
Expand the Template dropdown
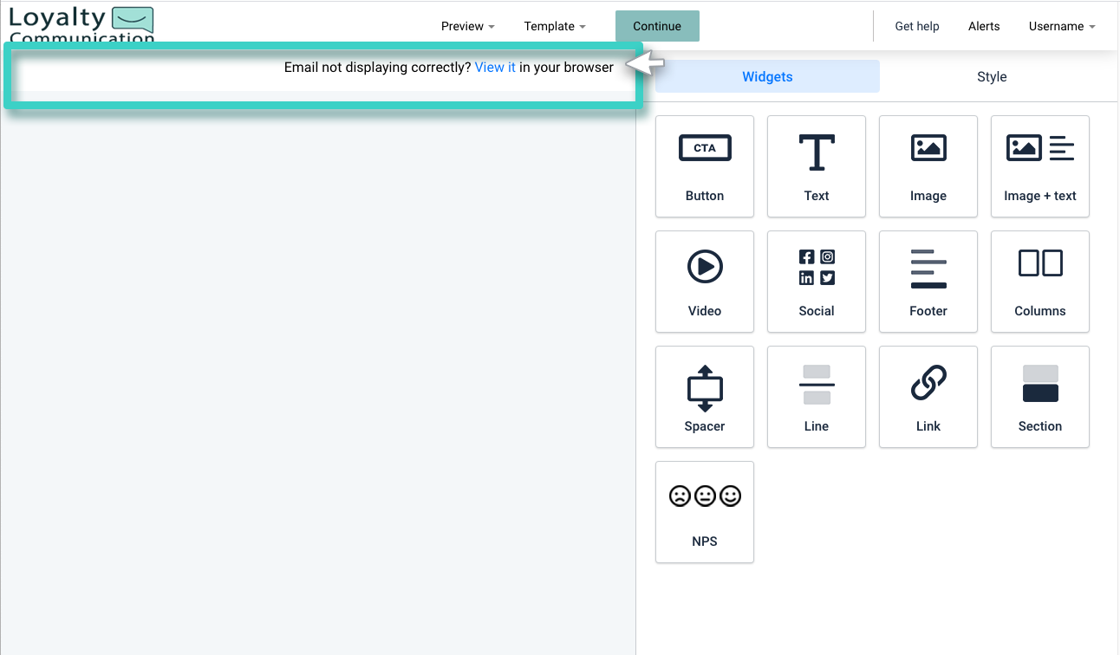(x=555, y=26)
